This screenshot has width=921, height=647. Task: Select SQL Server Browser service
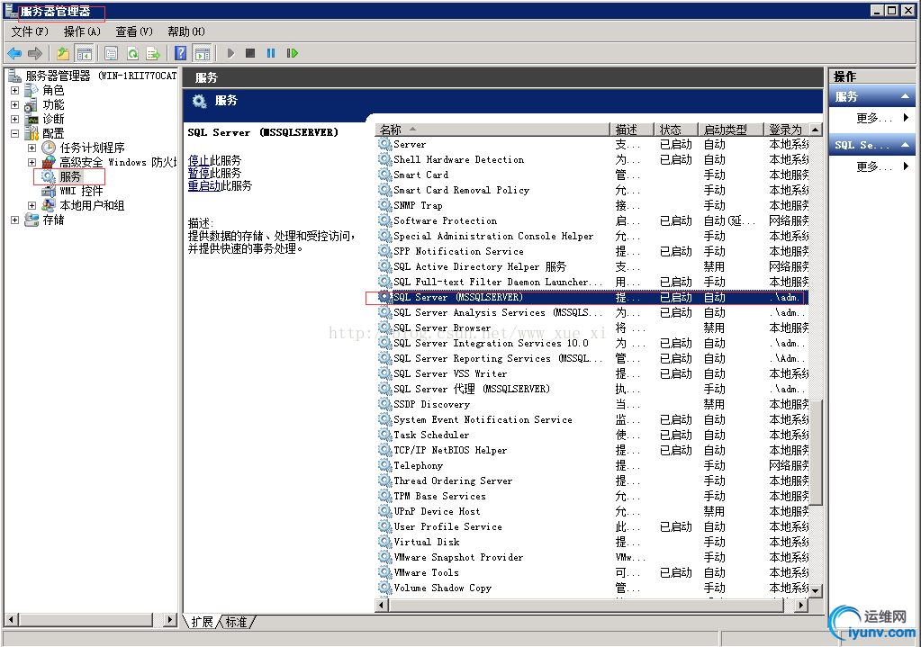pos(591,328)
